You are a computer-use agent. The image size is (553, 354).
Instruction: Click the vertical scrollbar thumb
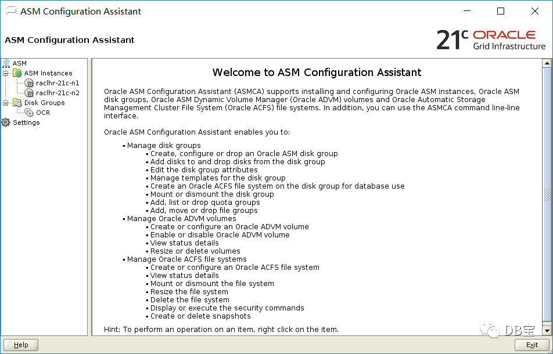tap(547, 194)
